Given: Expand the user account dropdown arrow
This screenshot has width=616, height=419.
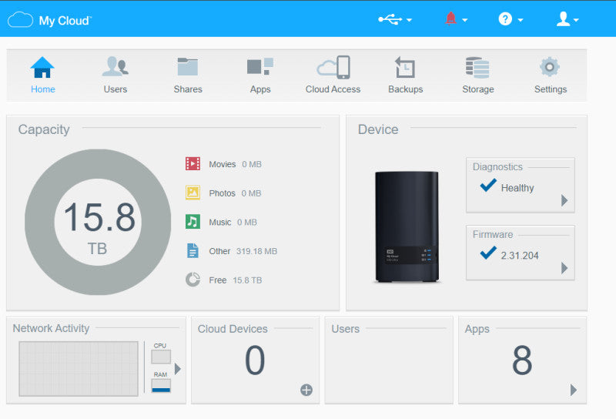Looking at the screenshot, I should (x=576, y=20).
